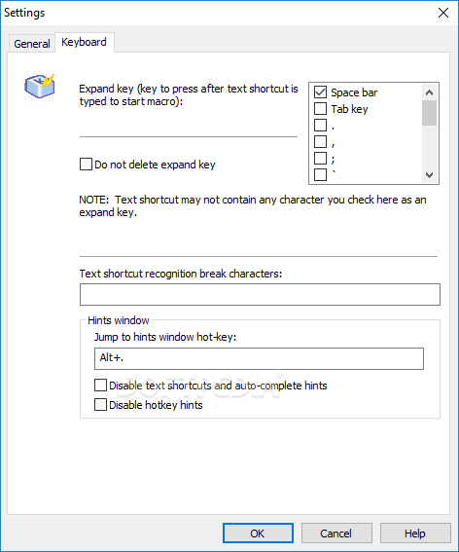Check the semicolon expand key option
This screenshot has width=459, height=552.
tap(320, 158)
